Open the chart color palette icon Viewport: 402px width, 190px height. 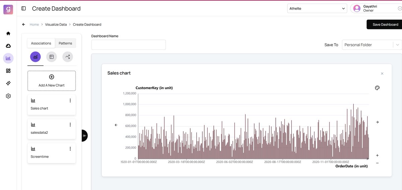click(377, 88)
